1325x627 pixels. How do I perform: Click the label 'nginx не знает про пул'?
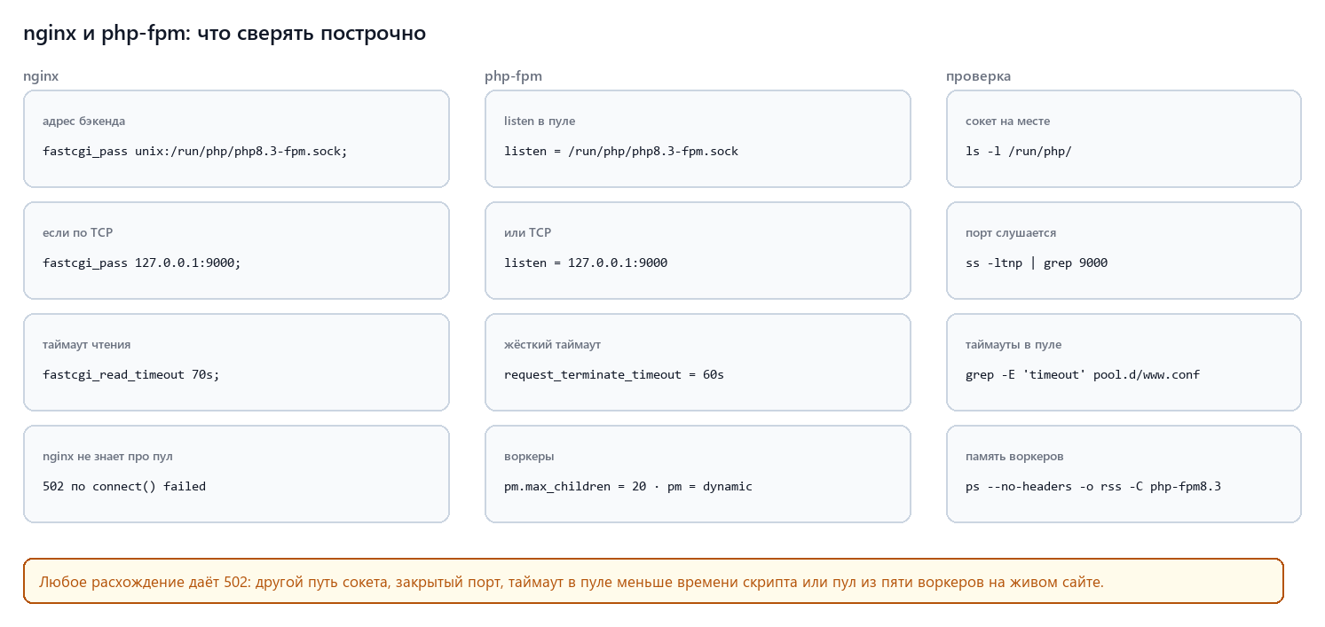[x=107, y=457]
